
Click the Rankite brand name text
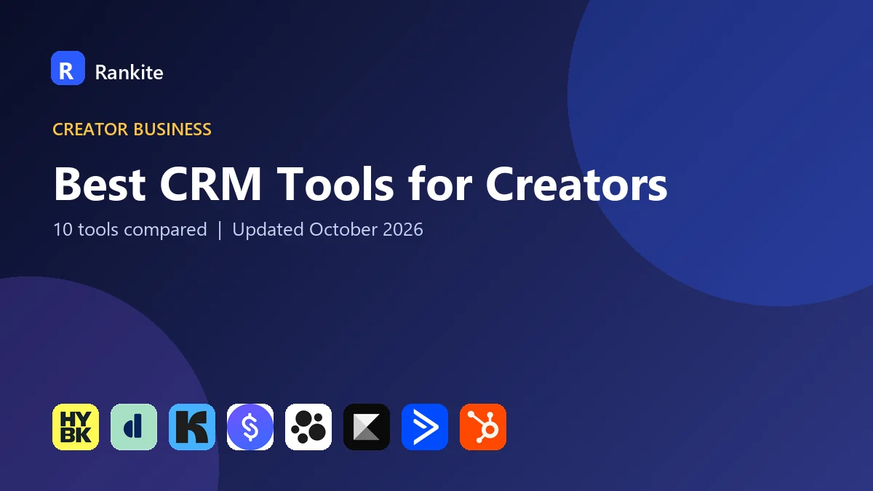click(x=129, y=72)
